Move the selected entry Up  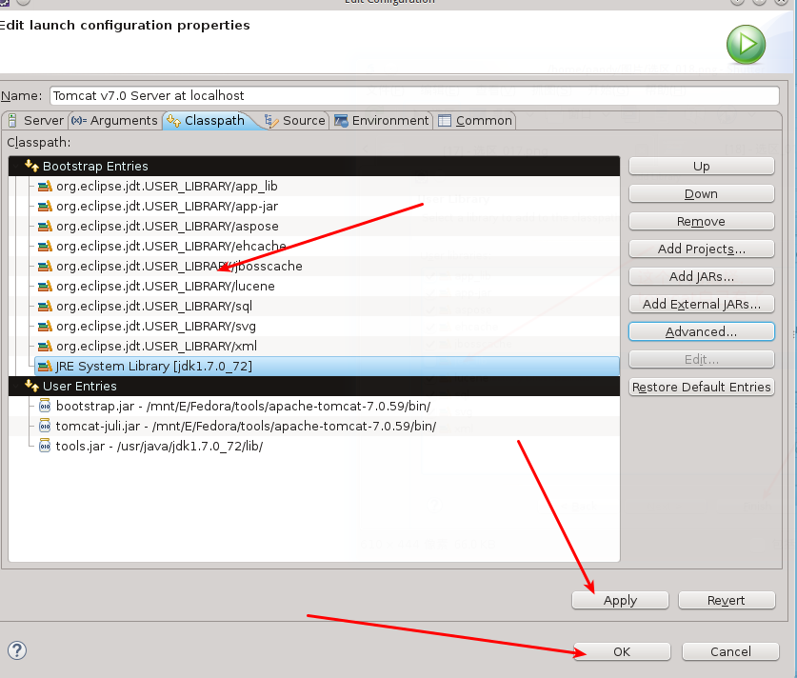tap(702, 167)
